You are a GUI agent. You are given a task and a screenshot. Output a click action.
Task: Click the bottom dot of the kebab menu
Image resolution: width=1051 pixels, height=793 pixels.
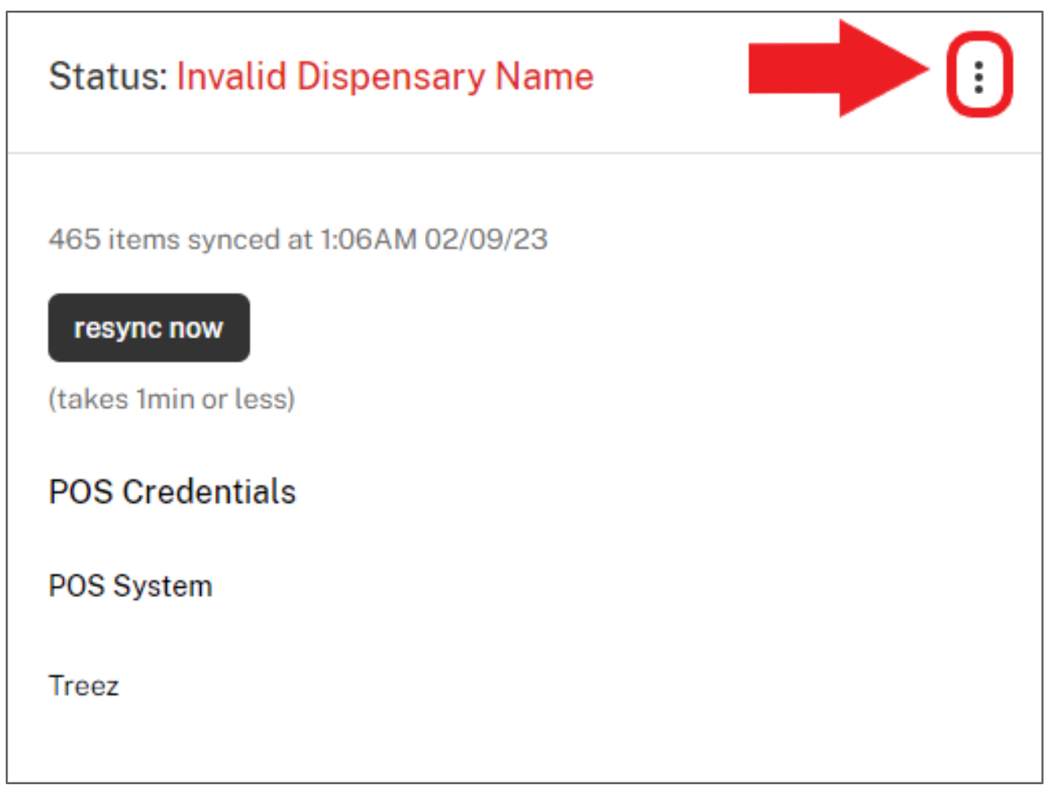tap(978, 88)
